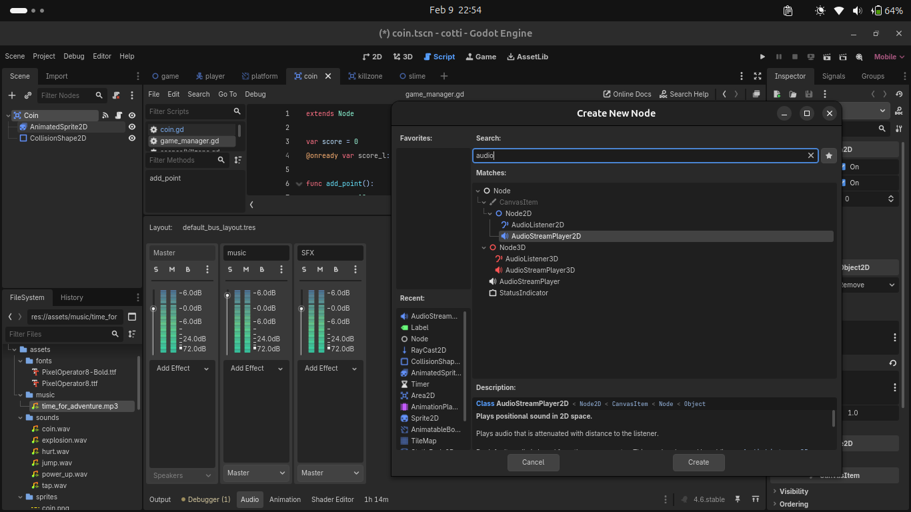Select AudioStreamPlayer3D in the matches list
911x512 pixels.
540,270
